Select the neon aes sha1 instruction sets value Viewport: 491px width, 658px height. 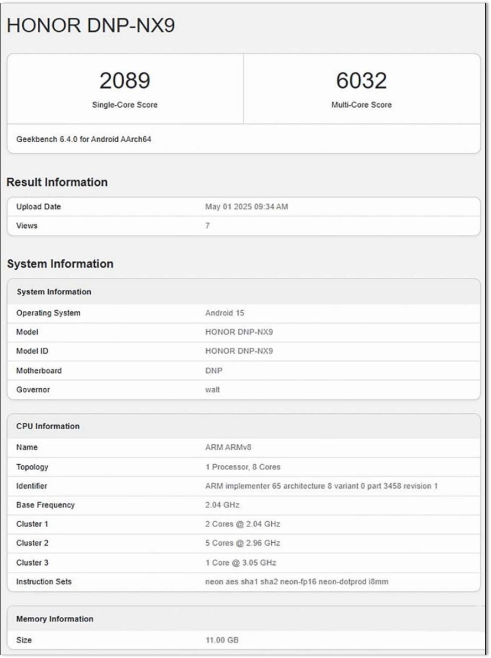coord(297,582)
